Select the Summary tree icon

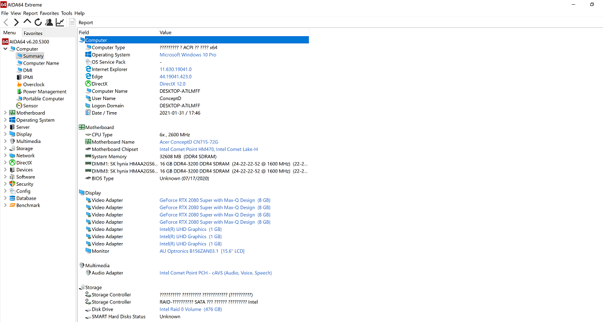19,56
